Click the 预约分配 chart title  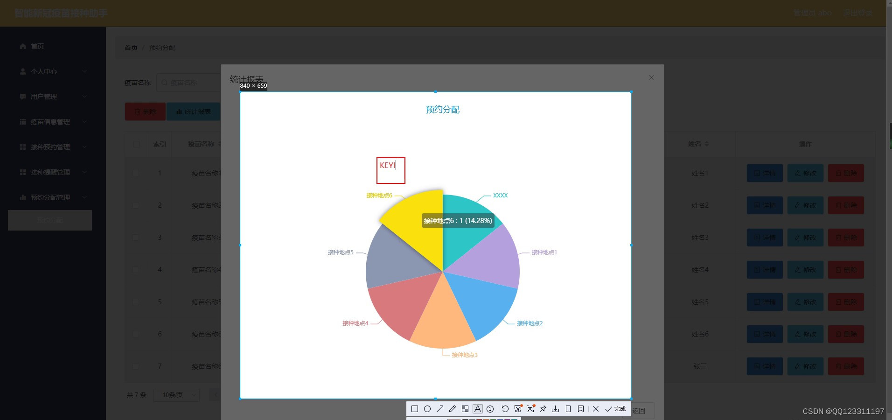[x=442, y=110]
